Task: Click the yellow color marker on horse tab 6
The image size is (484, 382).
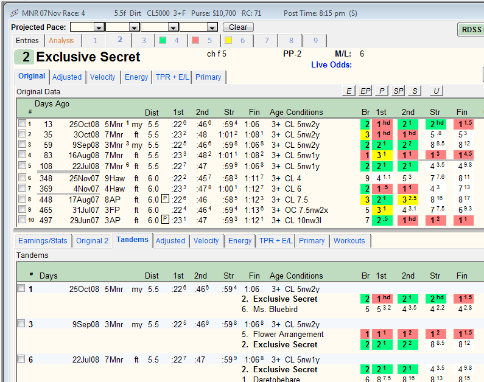Action: coord(228,40)
